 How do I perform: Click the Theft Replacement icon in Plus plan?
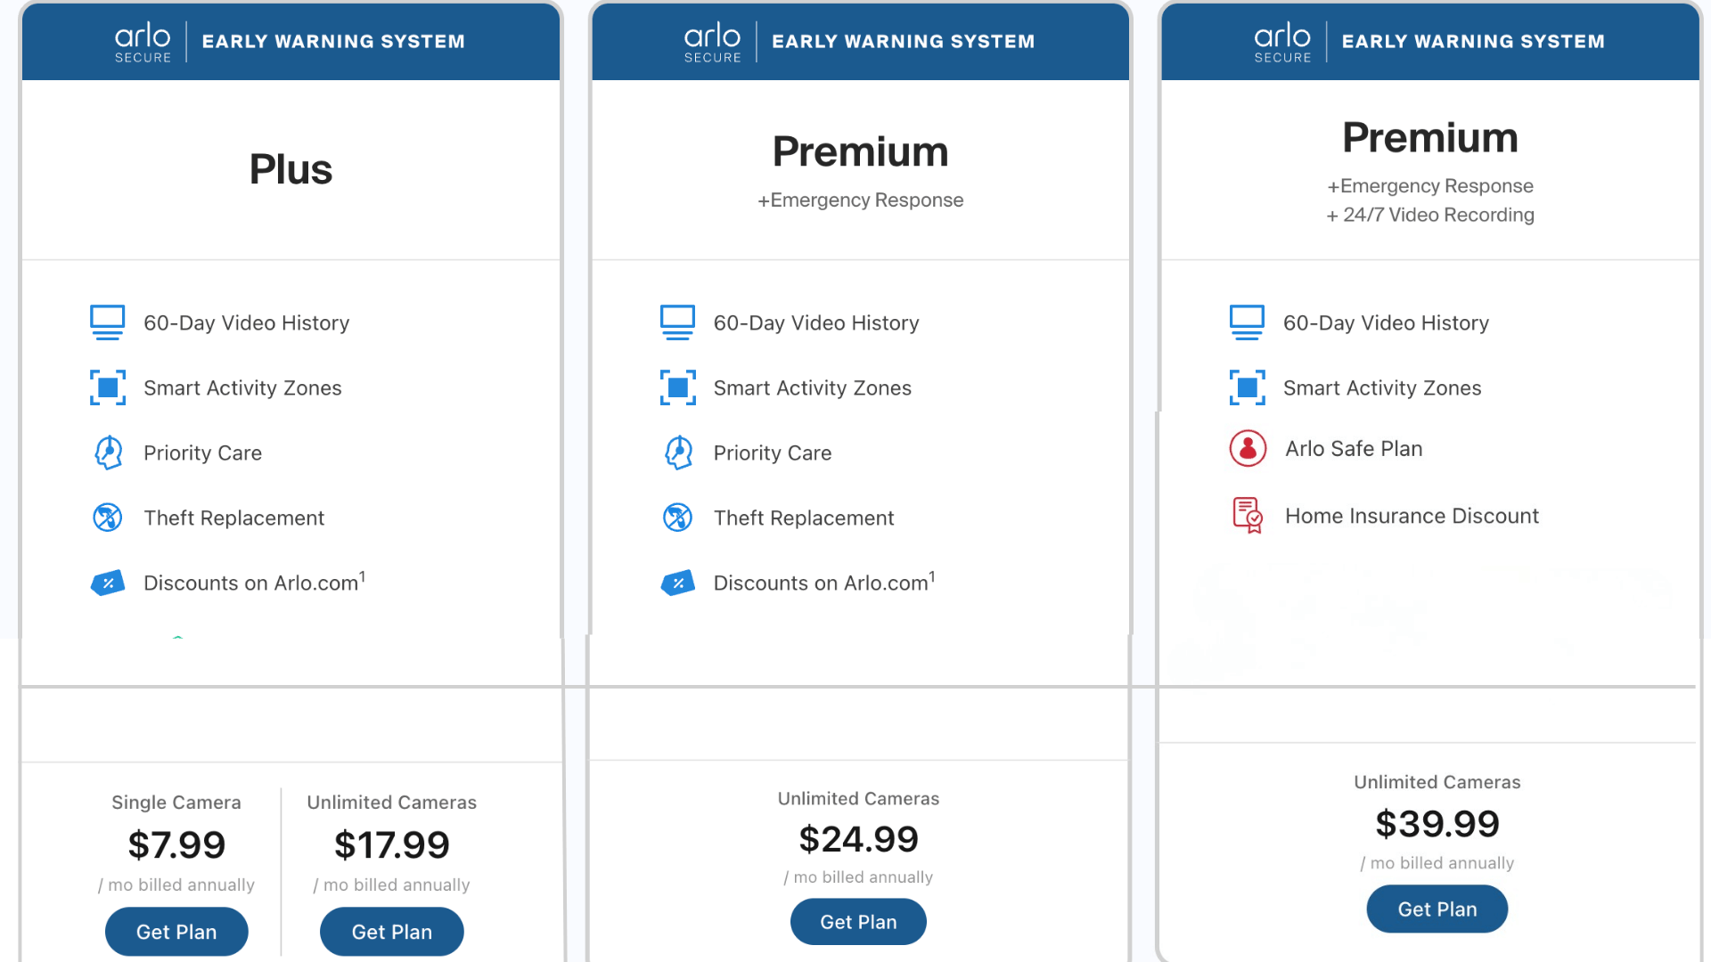(108, 517)
